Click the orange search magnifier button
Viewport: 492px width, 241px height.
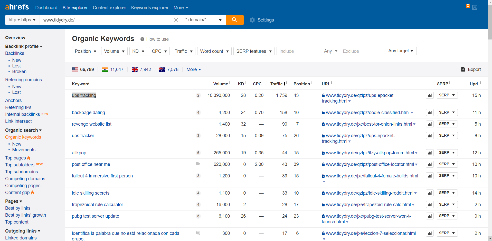pyautogui.click(x=234, y=20)
